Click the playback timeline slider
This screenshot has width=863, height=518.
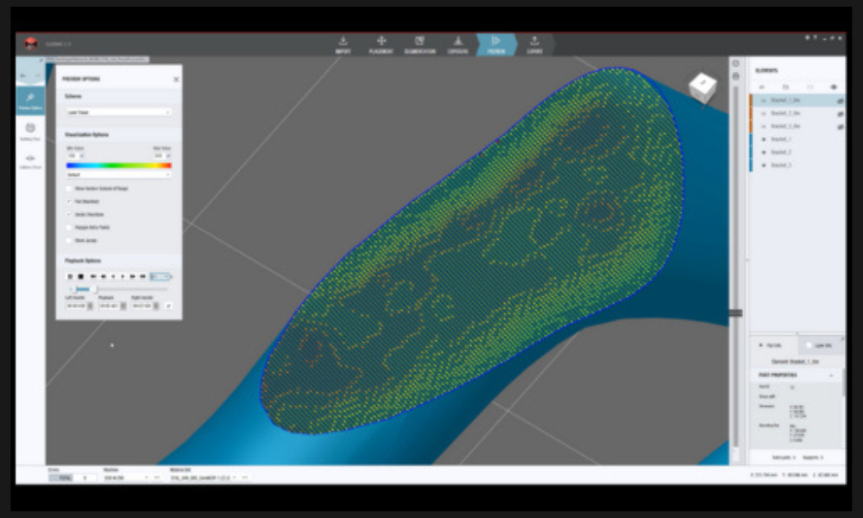pyautogui.click(x=119, y=289)
